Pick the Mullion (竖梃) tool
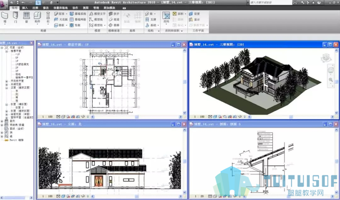This screenshot has height=200, width=340. [x=75, y=25]
